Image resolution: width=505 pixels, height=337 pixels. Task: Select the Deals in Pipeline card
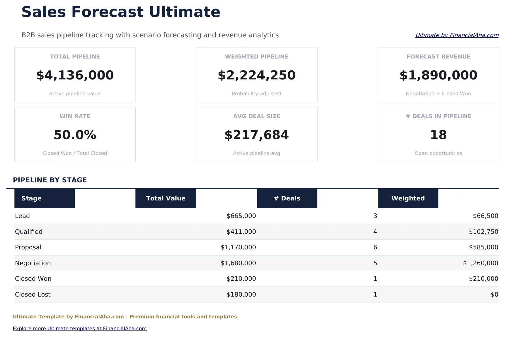438,134
